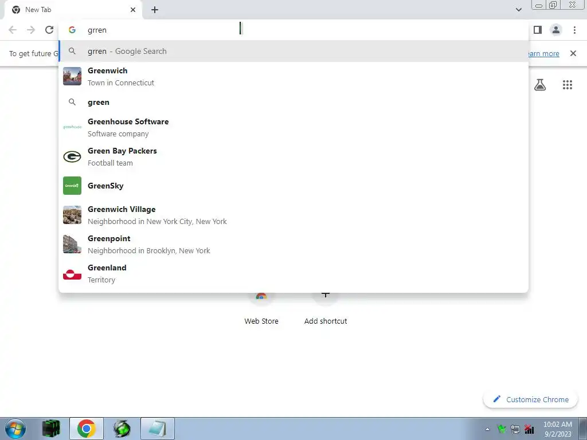587x440 pixels.
Task: Click the browser back arrow
Action: (x=13, y=30)
